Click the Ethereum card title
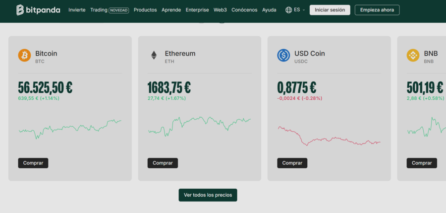Image resolution: width=446 pixels, height=213 pixels. (x=180, y=53)
